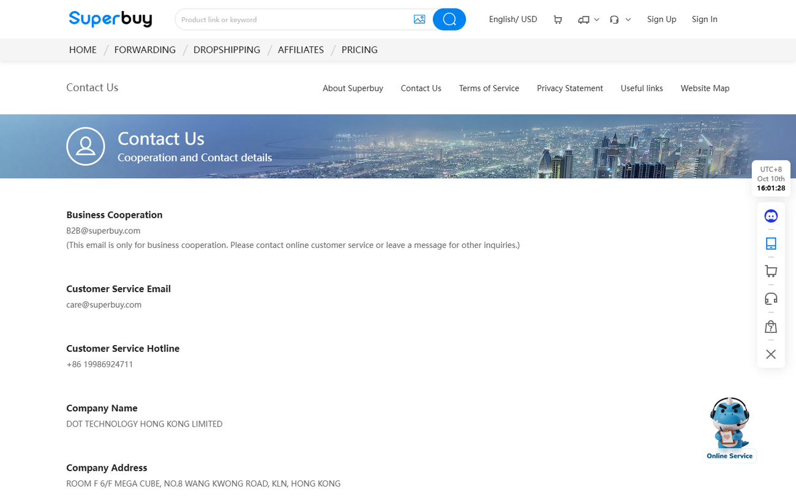
Task: Close the floating side panel
Action: tap(771, 354)
